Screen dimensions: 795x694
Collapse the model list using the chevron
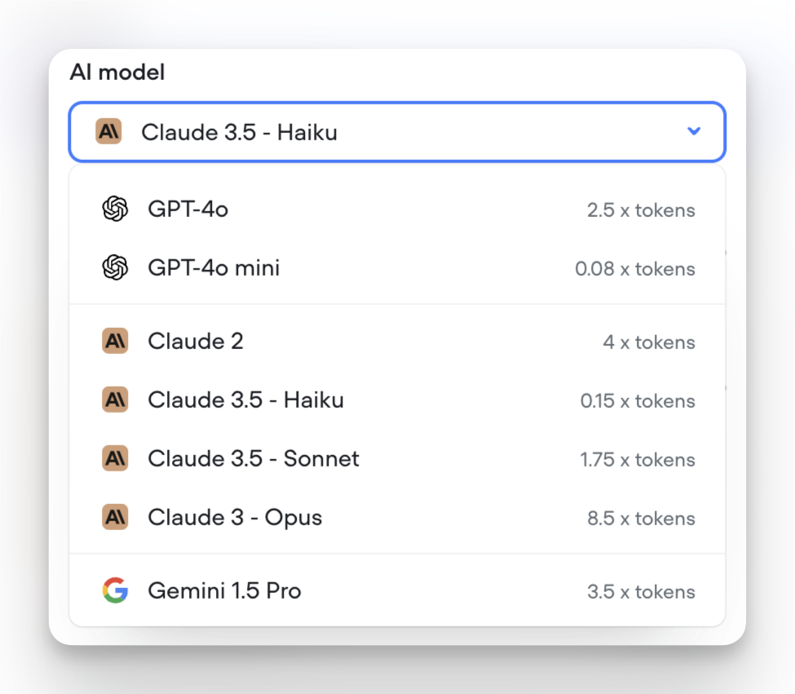click(694, 131)
